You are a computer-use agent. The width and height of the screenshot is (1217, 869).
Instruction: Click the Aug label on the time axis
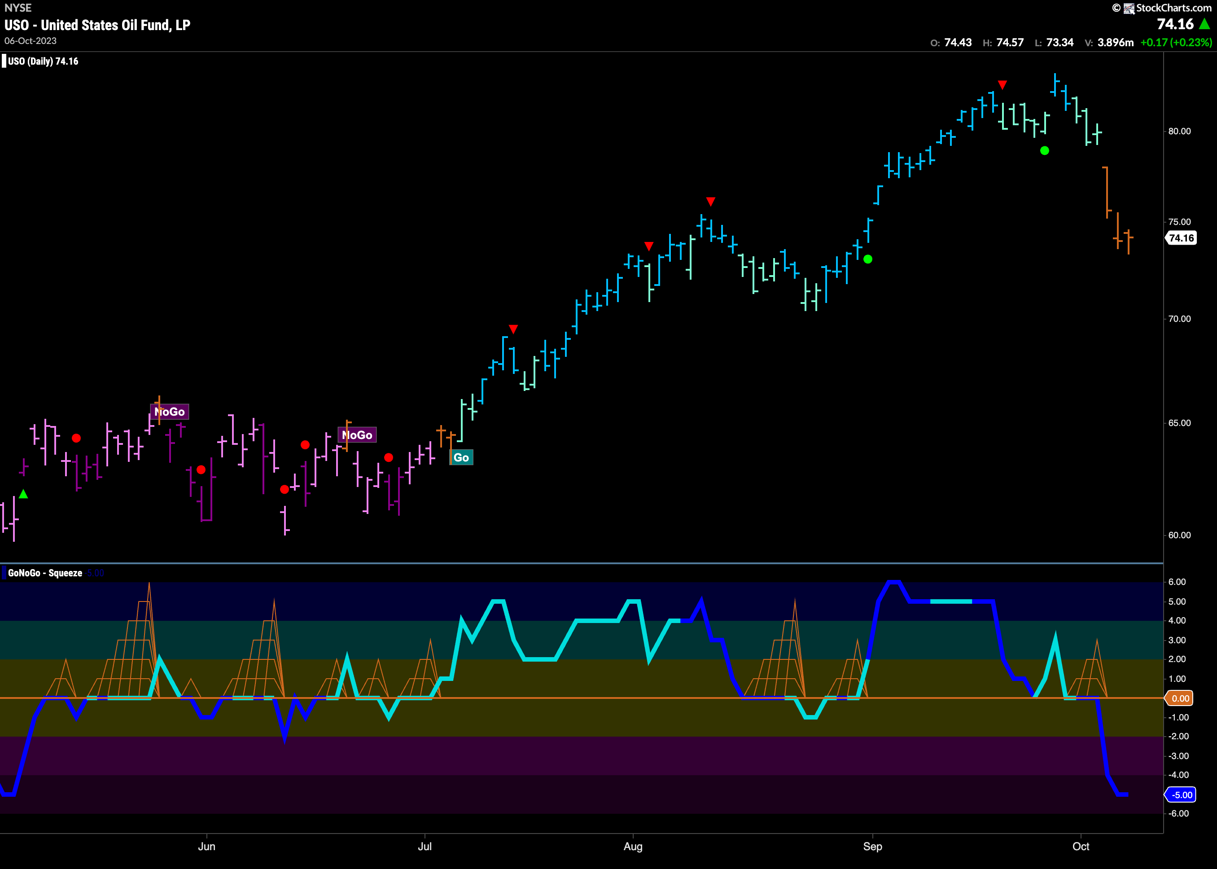coord(633,847)
